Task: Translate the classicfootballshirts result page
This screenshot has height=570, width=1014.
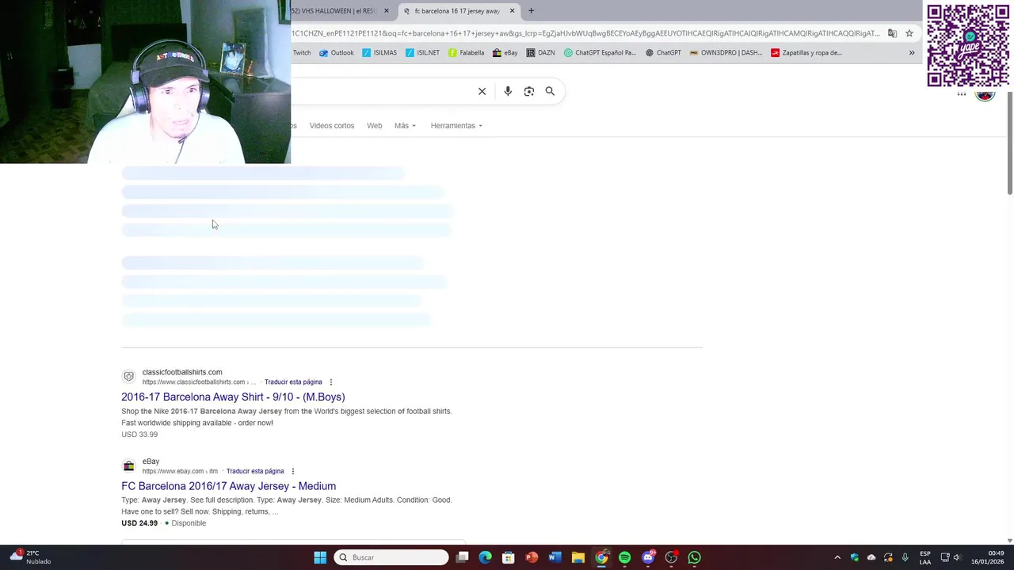Action: point(293,382)
